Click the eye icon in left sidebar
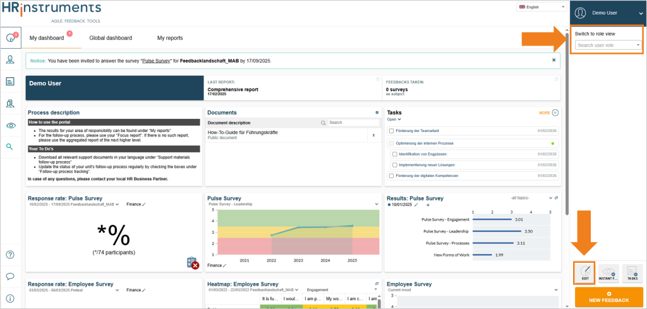This screenshot has width=647, height=309. [x=11, y=125]
